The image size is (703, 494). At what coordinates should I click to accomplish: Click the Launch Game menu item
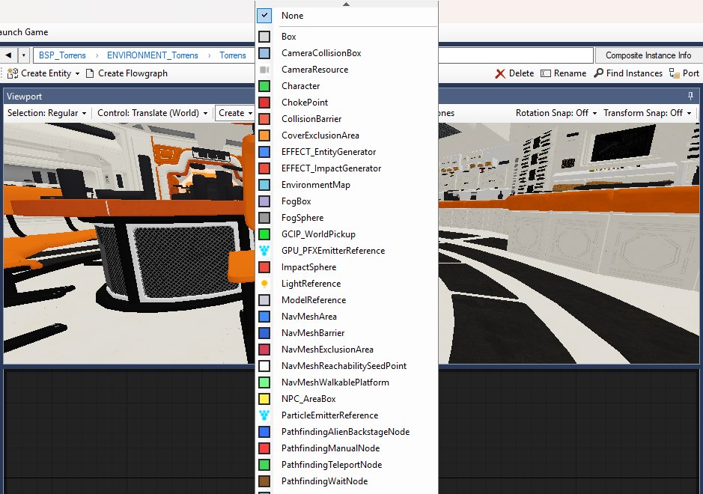(x=24, y=32)
